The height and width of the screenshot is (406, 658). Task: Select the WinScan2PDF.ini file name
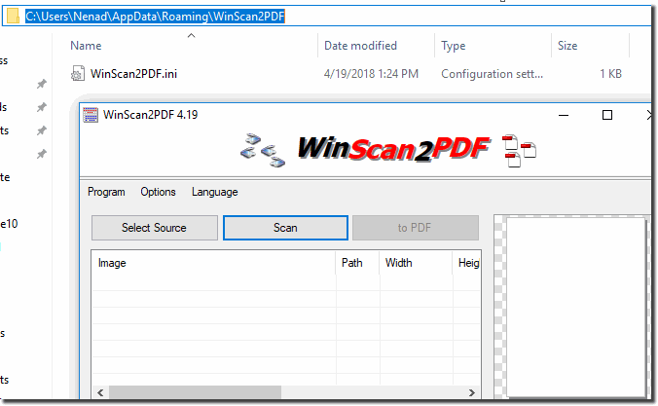133,74
